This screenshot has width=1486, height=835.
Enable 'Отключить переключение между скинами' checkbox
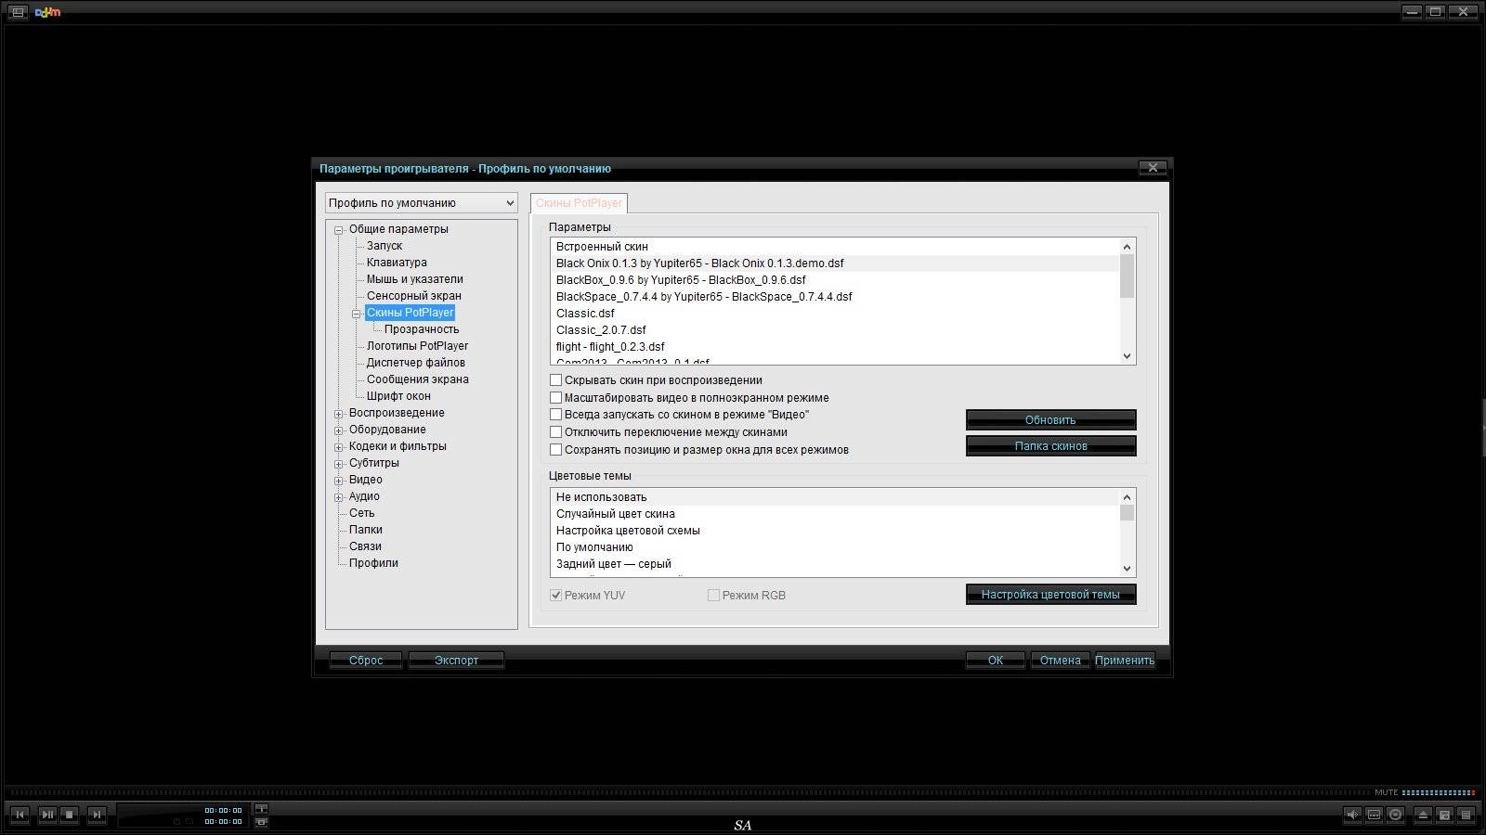pyautogui.click(x=556, y=432)
